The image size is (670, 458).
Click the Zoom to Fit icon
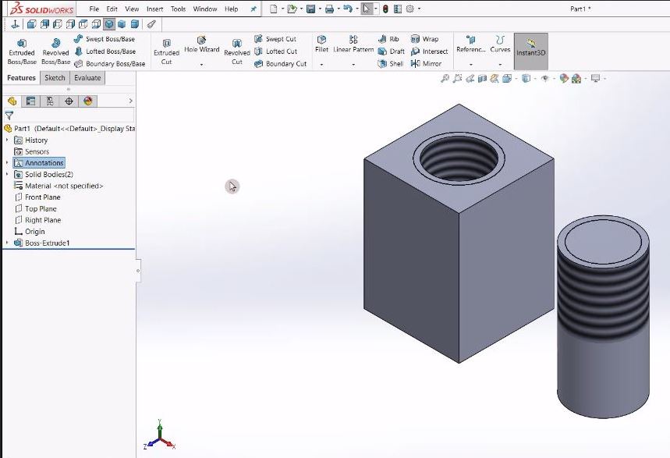point(445,78)
